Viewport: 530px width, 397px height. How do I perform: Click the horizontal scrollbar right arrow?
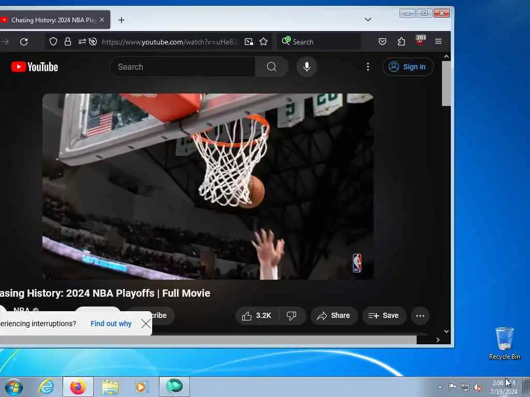(x=438, y=340)
